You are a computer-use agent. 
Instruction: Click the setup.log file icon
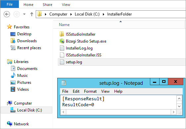[62, 62]
